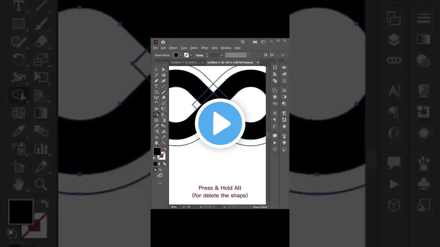The image size is (440, 247).
Task: Select the Rotate tool
Action: pyautogui.click(x=156, y=103)
